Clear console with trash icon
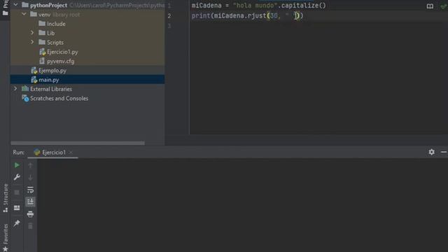 point(30,226)
